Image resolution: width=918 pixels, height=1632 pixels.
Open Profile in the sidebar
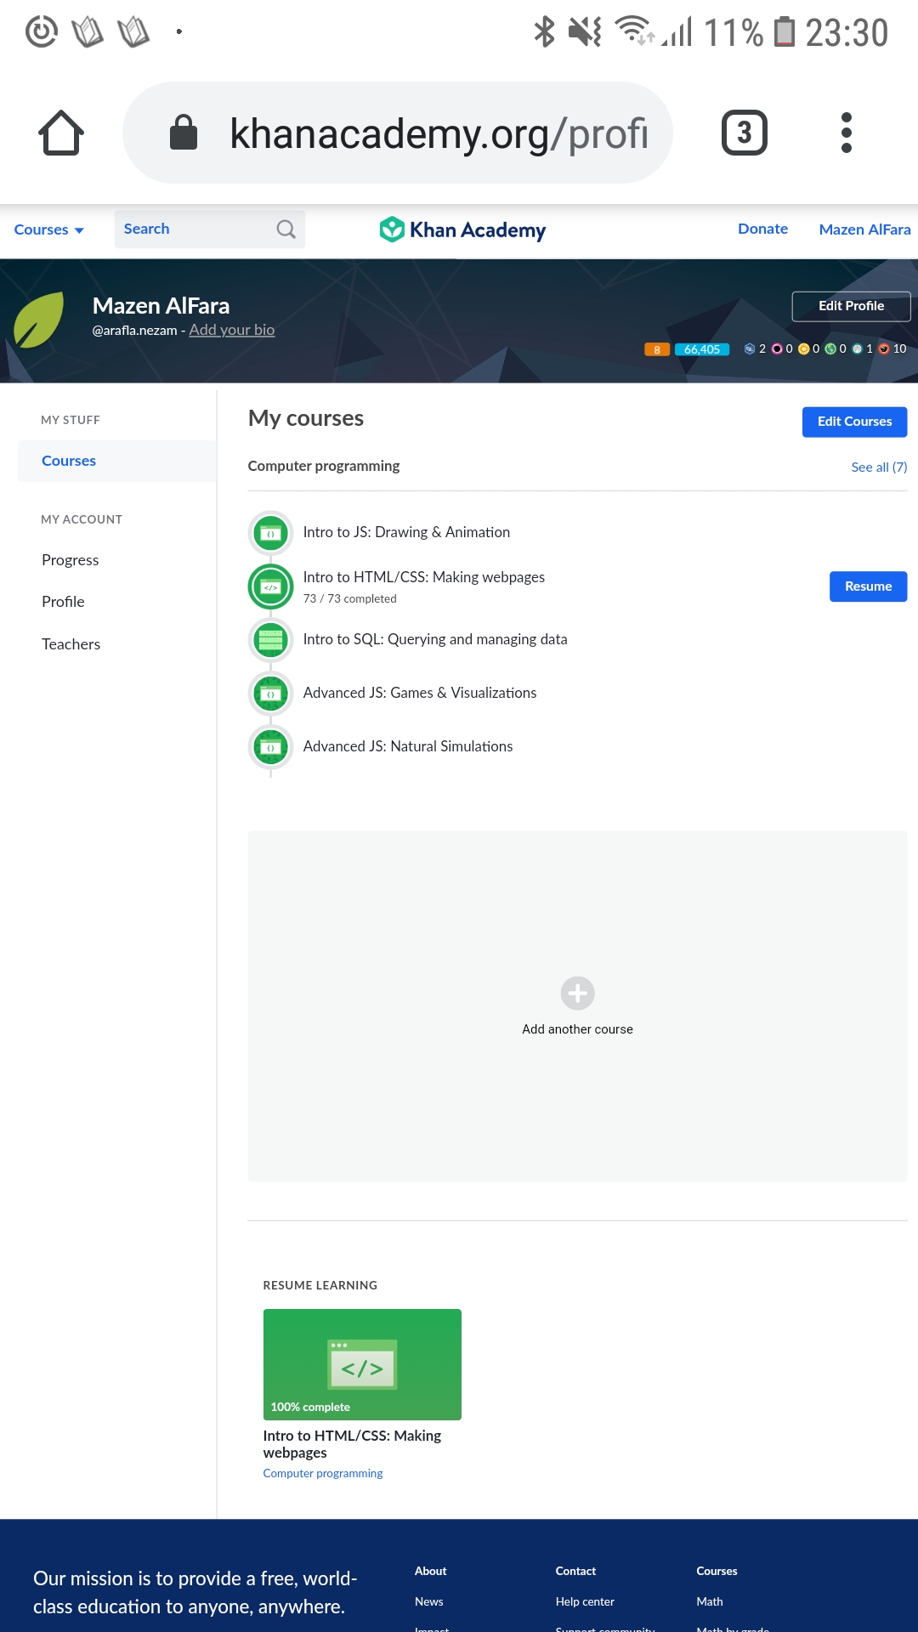63,602
